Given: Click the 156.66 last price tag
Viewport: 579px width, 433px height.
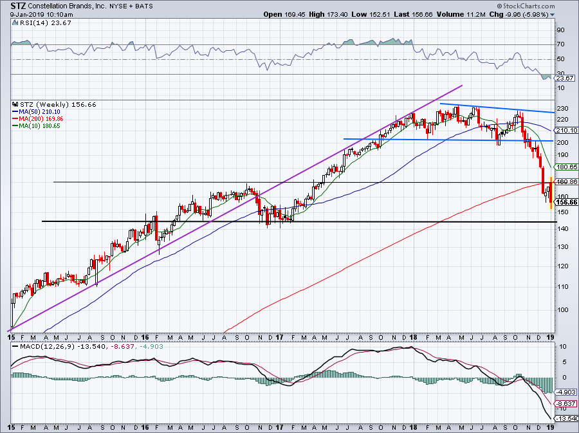Looking at the screenshot, I should pyautogui.click(x=566, y=202).
